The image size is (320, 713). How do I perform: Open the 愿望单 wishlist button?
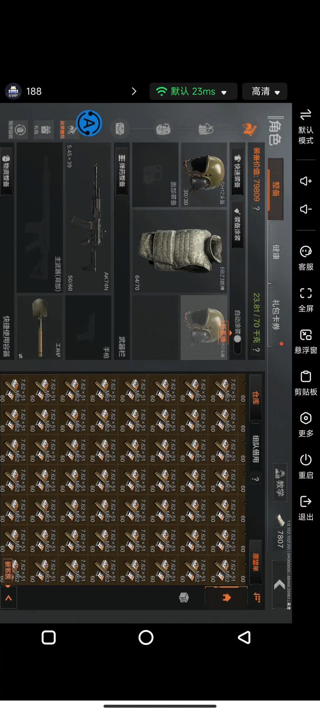[x=256, y=562]
